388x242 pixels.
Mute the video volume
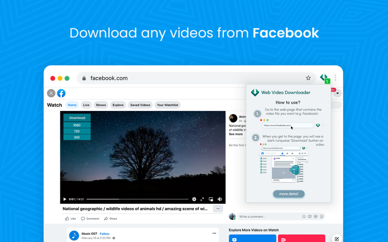tap(220, 199)
